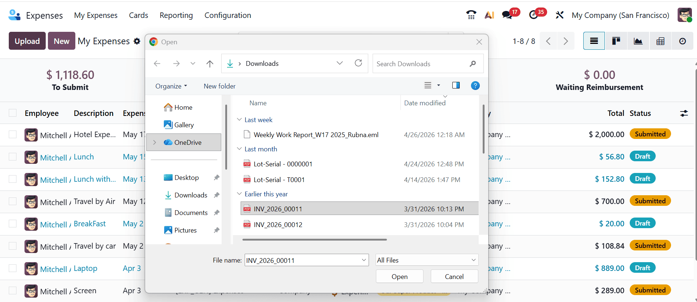The width and height of the screenshot is (697, 302).
Task: Open optional columns settings icon
Action: click(684, 113)
